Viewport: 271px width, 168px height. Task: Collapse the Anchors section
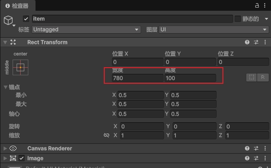click(x=5, y=87)
